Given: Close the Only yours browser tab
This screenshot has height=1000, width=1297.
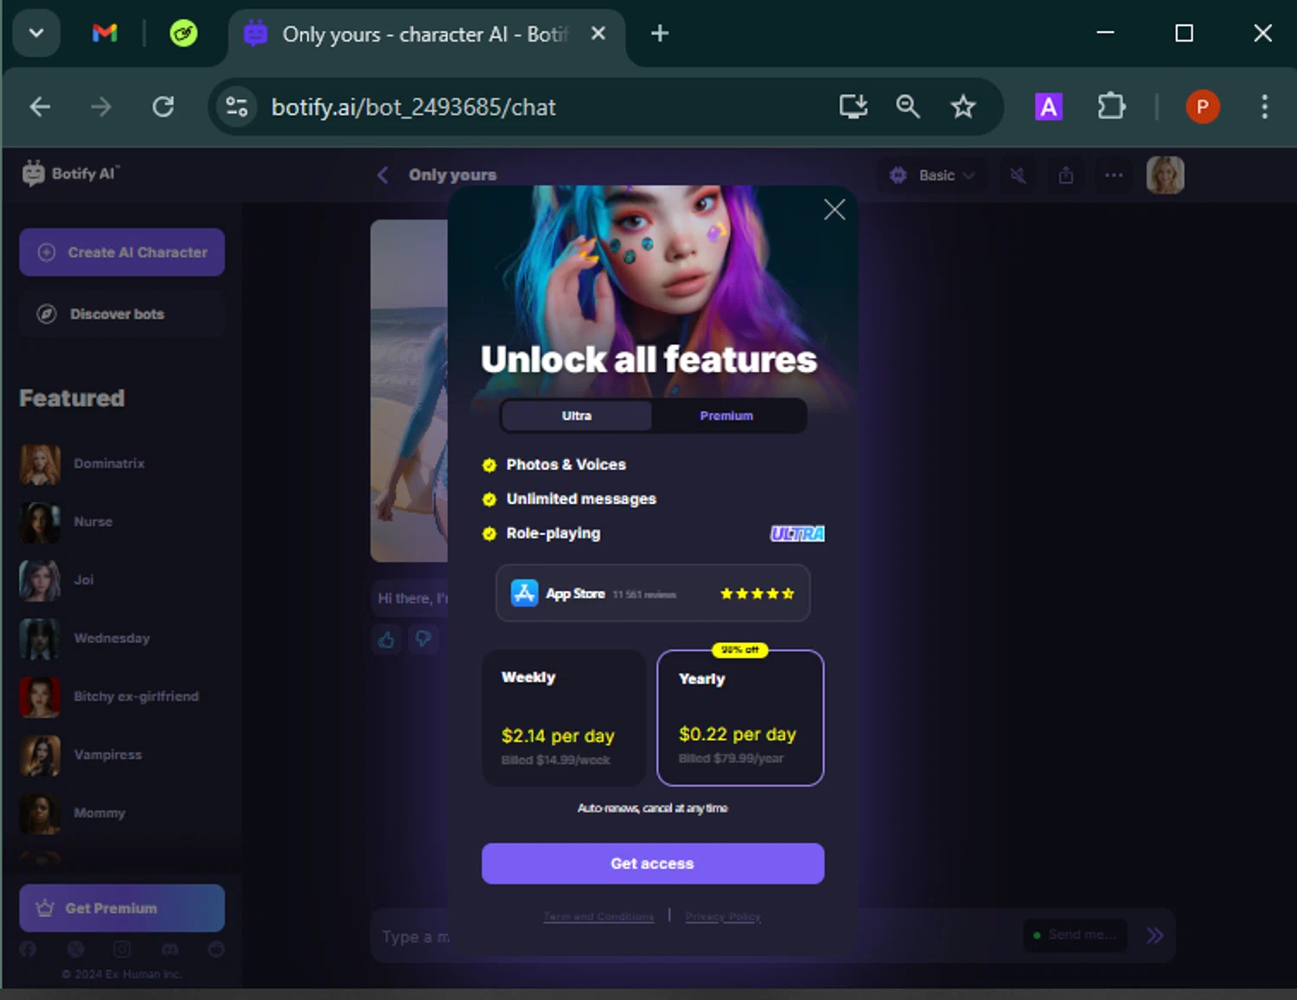Looking at the screenshot, I should (x=598, y=34).
